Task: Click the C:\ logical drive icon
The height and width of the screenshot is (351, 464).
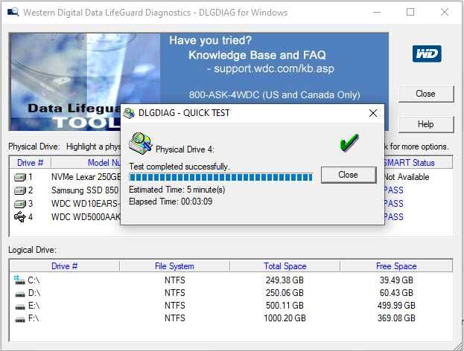Action: click(x=19, y=280)
